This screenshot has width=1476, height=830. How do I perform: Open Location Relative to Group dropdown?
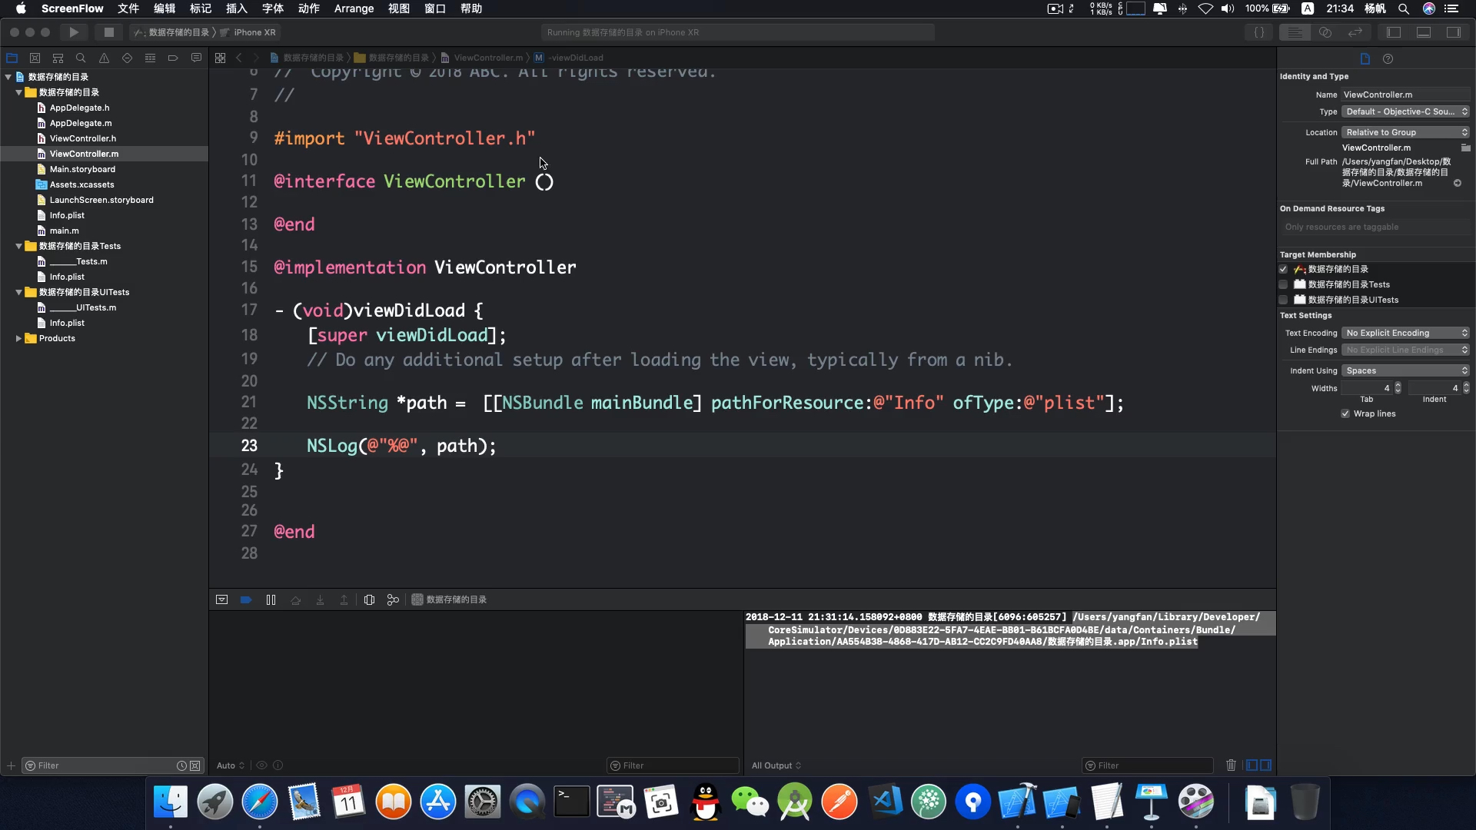pyautogui.click(x=1406, y=132)
